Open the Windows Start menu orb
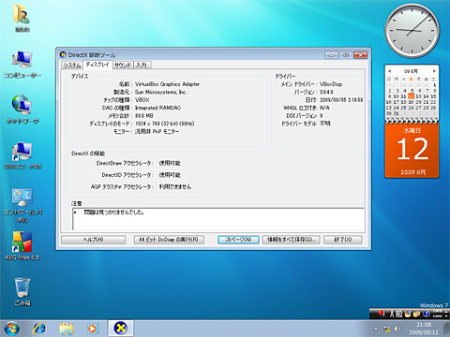This screenshot has height=337, width=450. [x=11, y=329]
